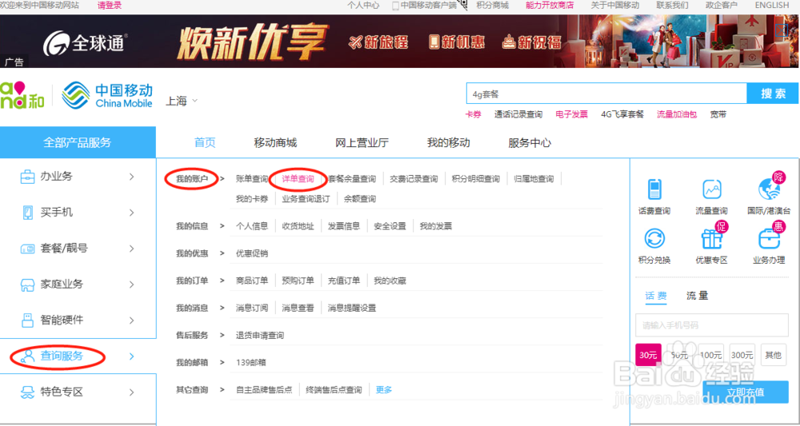Click the 办业务 briefcase sidebar icon

27,177
